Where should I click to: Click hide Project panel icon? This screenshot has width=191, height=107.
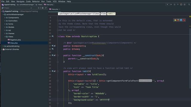[46, 8]
